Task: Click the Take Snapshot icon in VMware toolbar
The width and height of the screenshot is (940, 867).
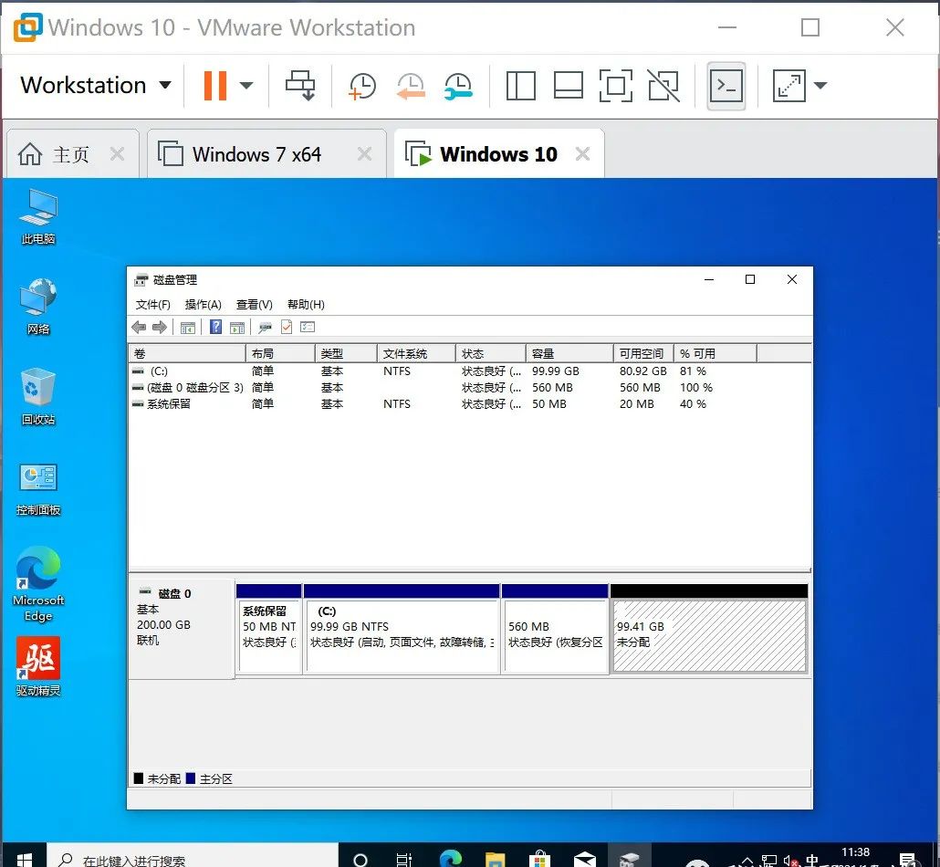Action: [x=361, y=85]
